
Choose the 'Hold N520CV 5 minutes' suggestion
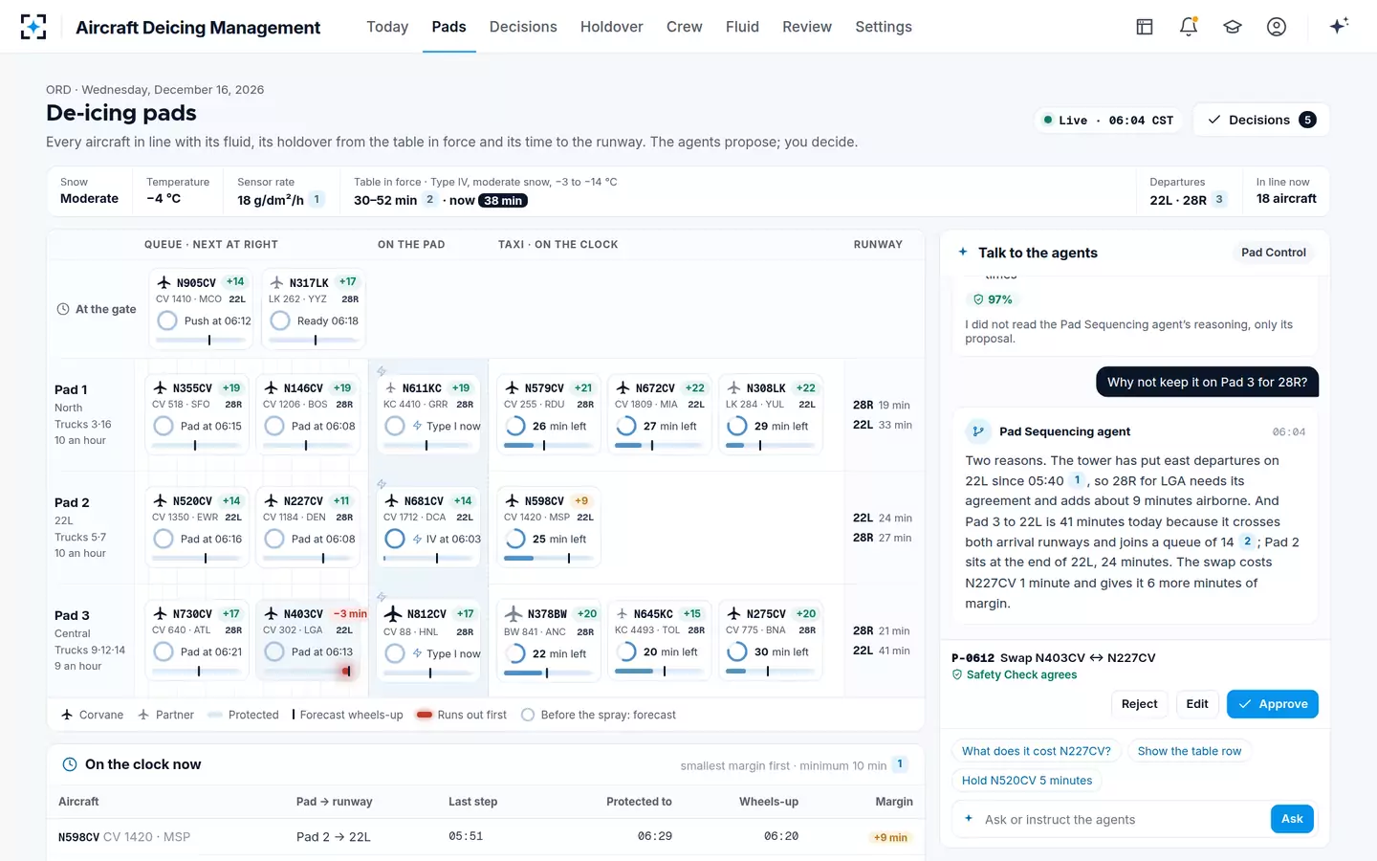click(1027, 781)
